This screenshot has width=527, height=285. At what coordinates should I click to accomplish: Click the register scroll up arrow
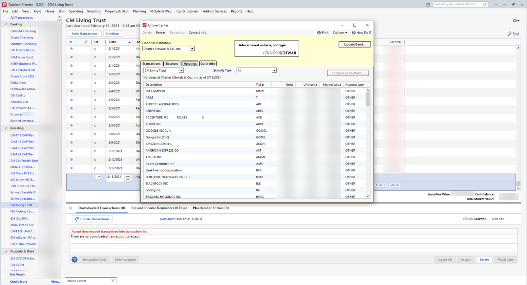(518, 48)
